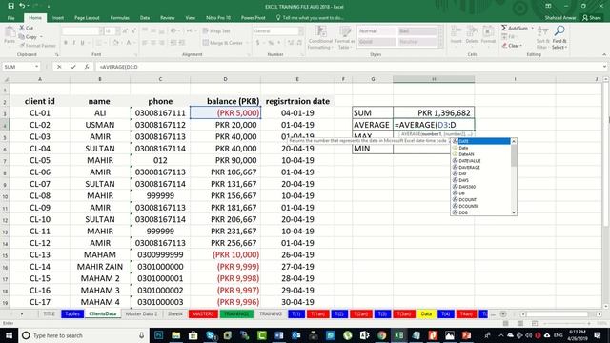Apply the percent style icon
610x343 pixels.
click(271, 43)
